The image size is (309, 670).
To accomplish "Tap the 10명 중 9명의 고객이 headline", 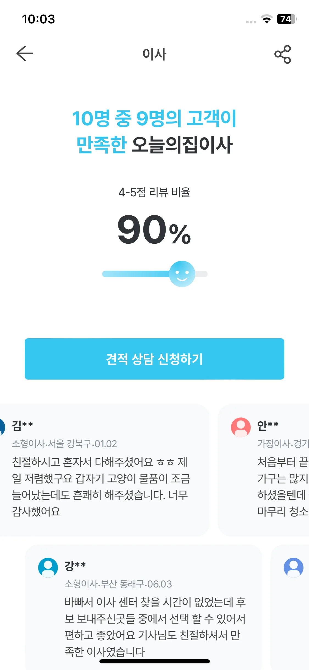I will coord(154,119).
